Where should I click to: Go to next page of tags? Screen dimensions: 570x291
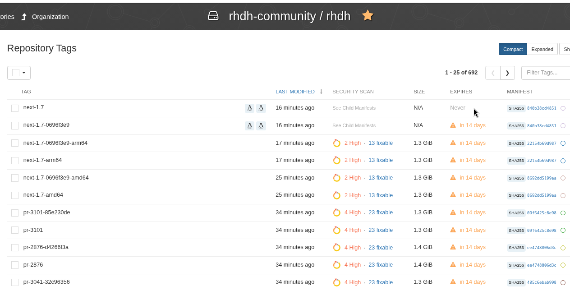[x=507, y=73]
